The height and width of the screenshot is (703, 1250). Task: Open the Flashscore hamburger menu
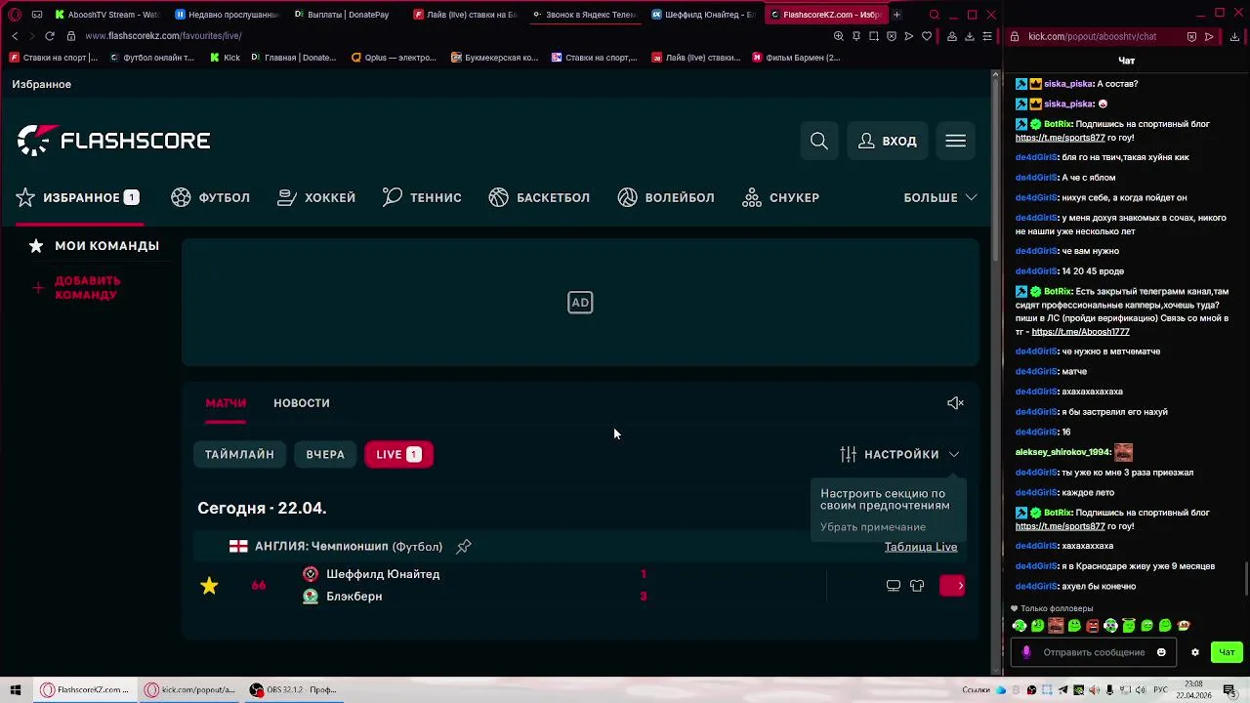point(955,142)
